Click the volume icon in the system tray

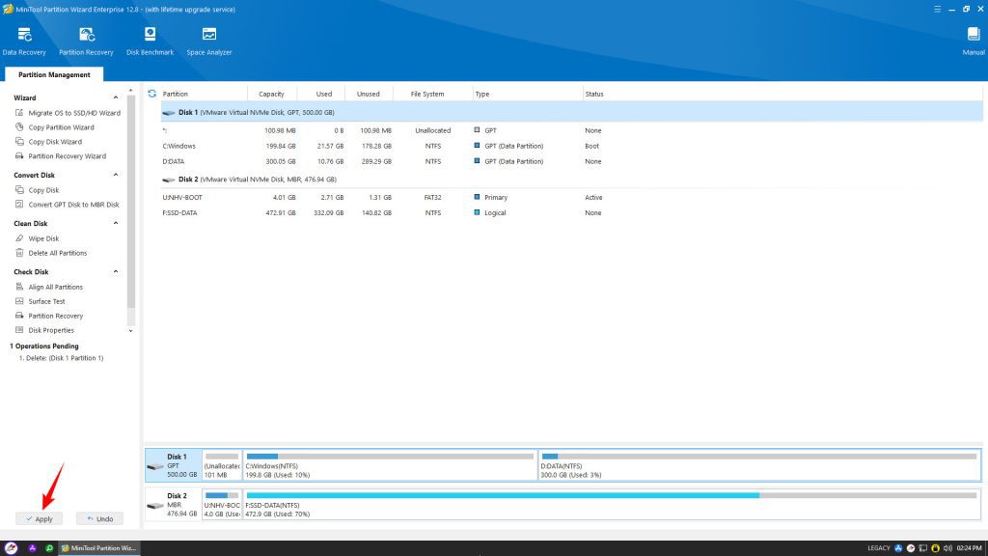click(x=947, y=548)
